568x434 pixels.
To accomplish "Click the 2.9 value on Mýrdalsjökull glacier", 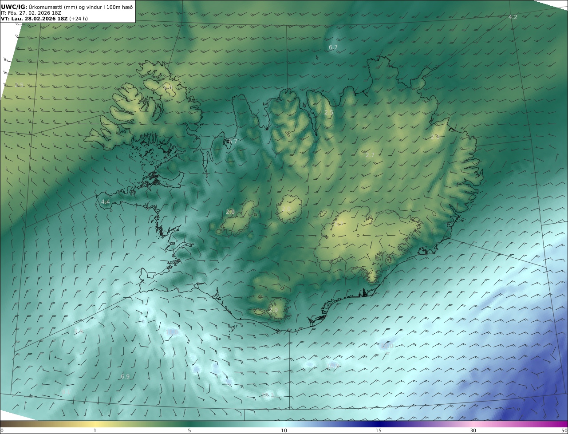I will pyautogui.click(x=273, y=310).
